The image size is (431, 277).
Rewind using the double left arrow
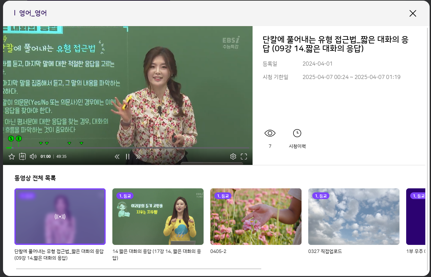[x=117, y=157]
